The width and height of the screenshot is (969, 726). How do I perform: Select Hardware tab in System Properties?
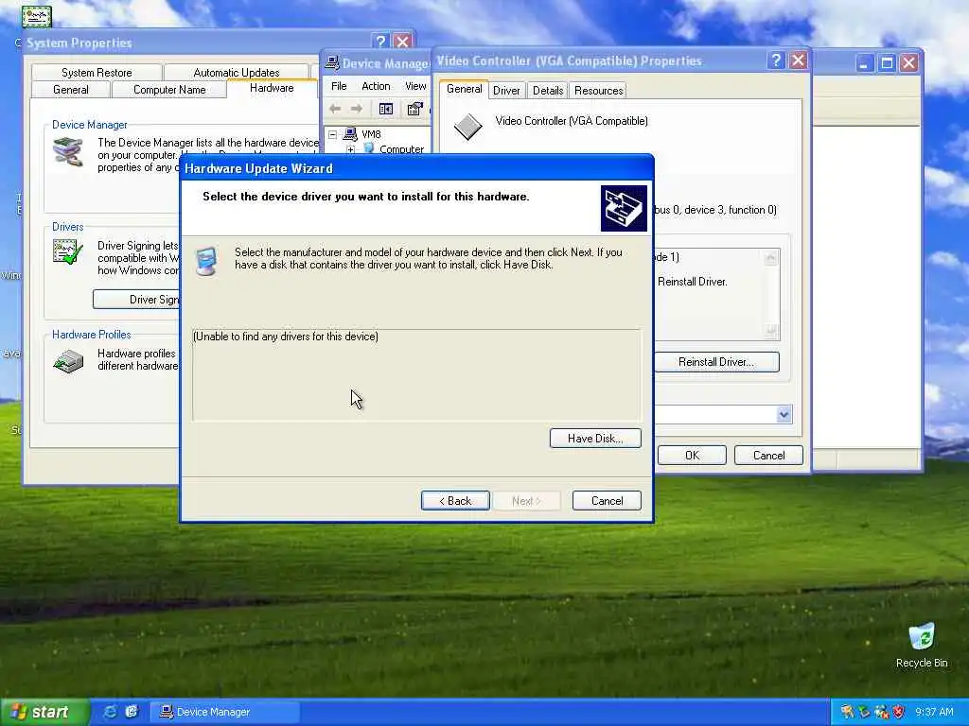pos(272,88)
